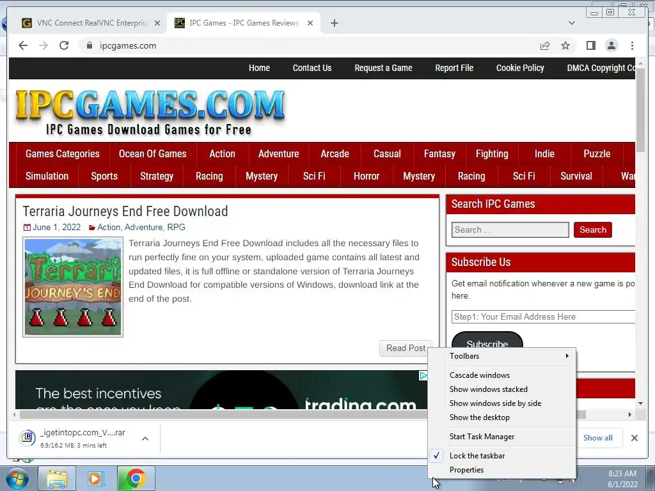Open the share page icon in address bar
Screen dimensions: 655x491
(x=545, y=45)
